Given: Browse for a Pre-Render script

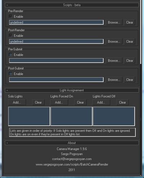Looking at the screenshot, I should pyautogui.click(x=114, y=22).
